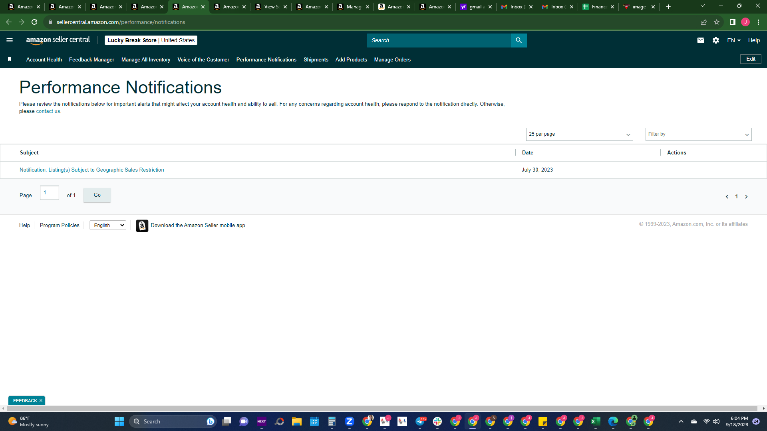Click the Edit button in nav bar

(x=751, y=59)
